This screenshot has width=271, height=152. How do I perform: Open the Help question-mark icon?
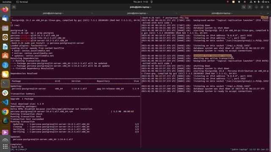pyautogui.click(x=5, y=65)
